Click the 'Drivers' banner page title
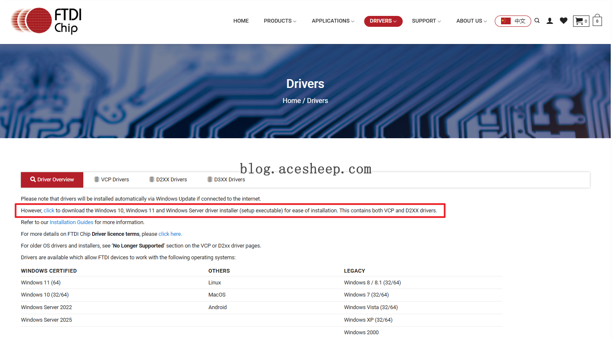This screenshot has height=338, width=612. point(305,84)
